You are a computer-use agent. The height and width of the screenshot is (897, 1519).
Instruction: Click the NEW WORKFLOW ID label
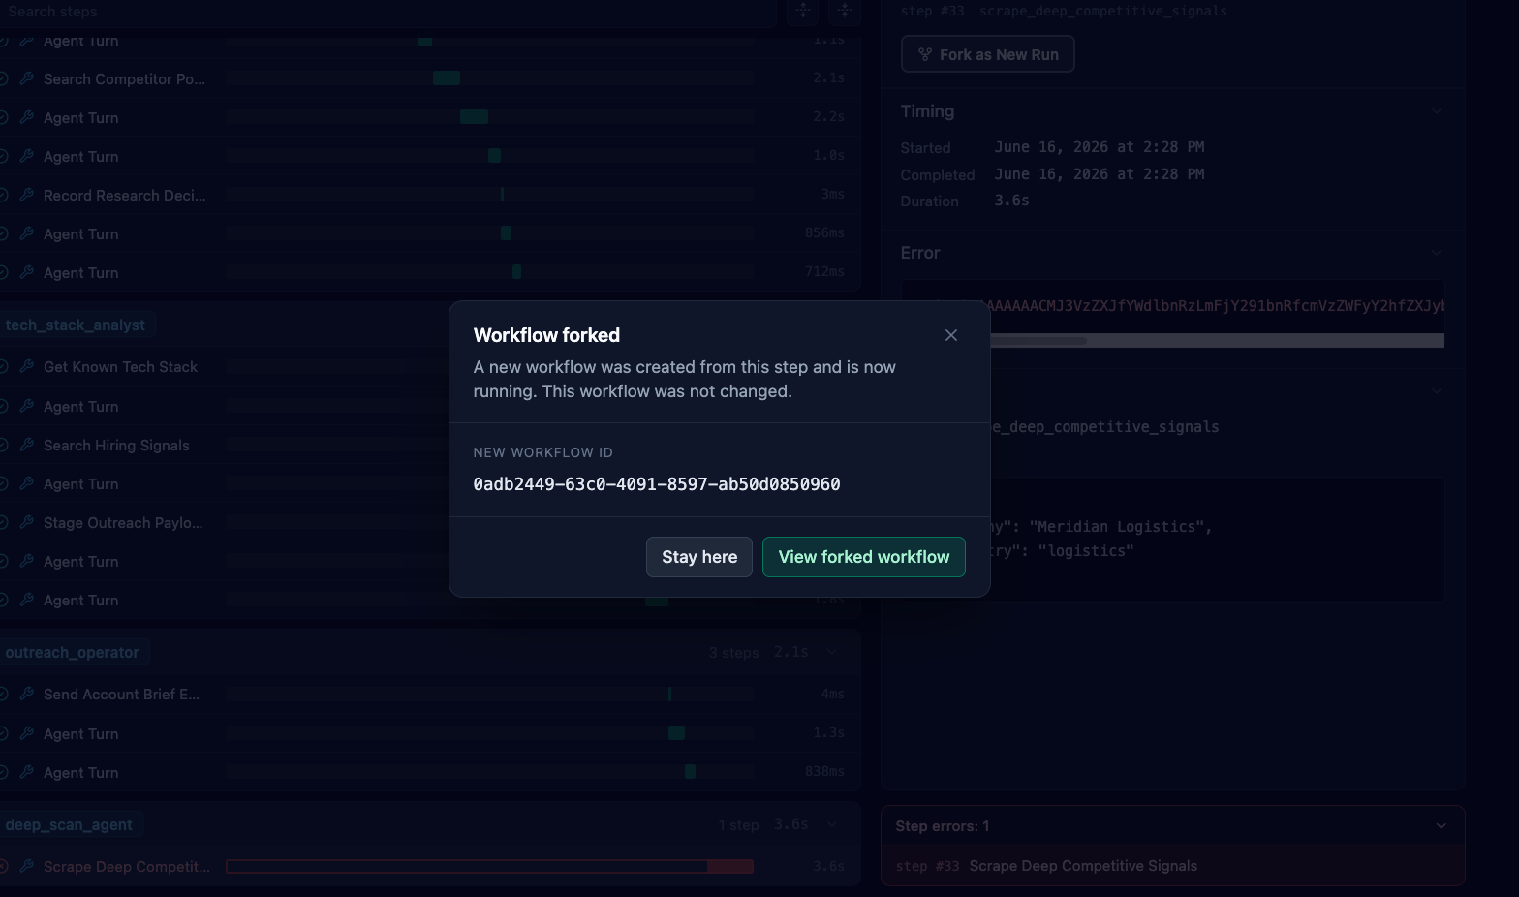click(x=542, y=452)
